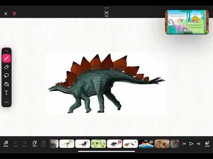Open the Layers panel
Screen dimensions: 213x159
[207, 144]
